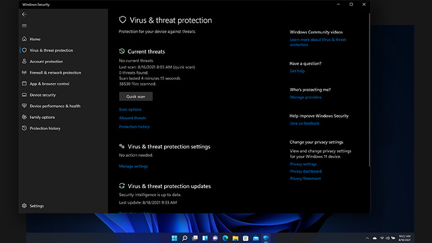Image resolution: width=432 pixels, height=243 pixels.
Task: Click the App & browser control icon
Action: pyautogui.click(x=24, y=84)
